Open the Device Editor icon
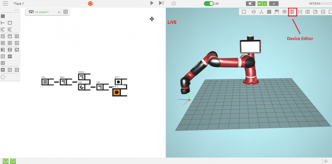332x164 pixels. 292,12
